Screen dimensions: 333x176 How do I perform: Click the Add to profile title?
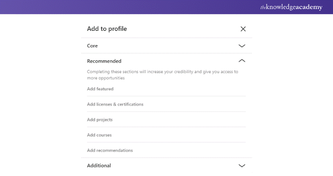pos(107,29)
